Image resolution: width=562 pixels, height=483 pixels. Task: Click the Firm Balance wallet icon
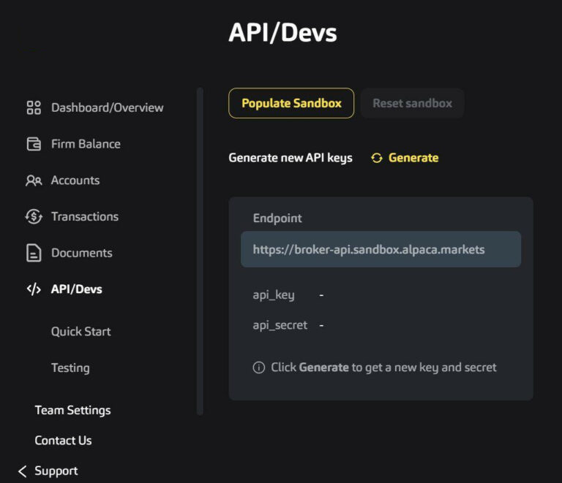click(34, 144)
